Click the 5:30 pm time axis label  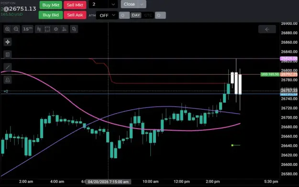click(x=271, y=182)
